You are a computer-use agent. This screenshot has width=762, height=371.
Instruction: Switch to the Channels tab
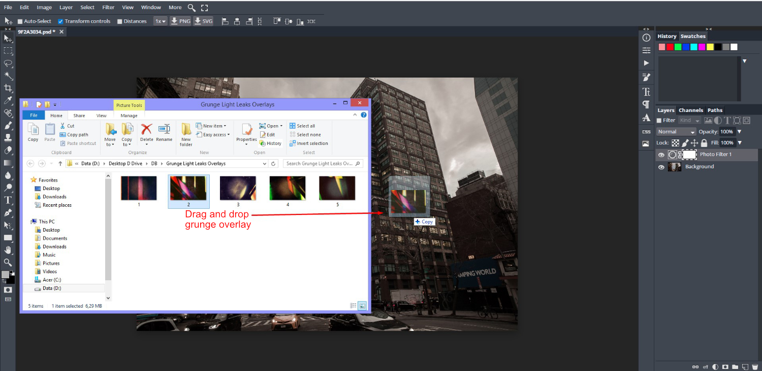tap(691, 110)
